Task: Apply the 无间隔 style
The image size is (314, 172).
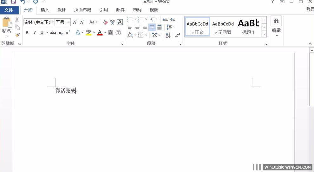Action: (x=223, y=27)
